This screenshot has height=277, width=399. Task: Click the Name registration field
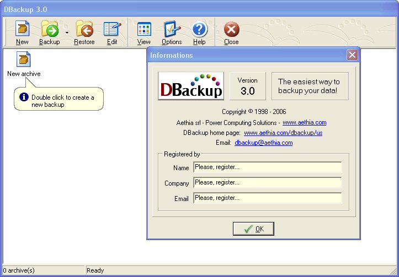(268, 167)
